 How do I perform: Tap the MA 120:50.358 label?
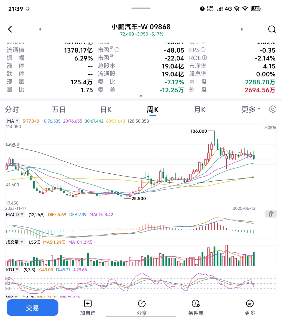click(138, 121)
